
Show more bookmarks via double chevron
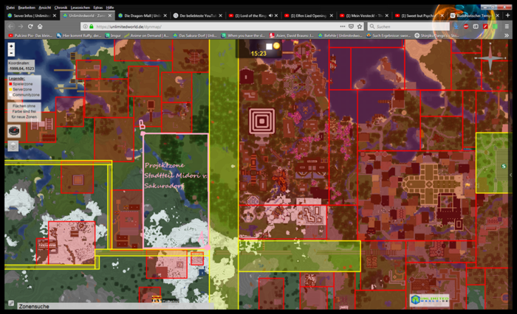point(507,35)
